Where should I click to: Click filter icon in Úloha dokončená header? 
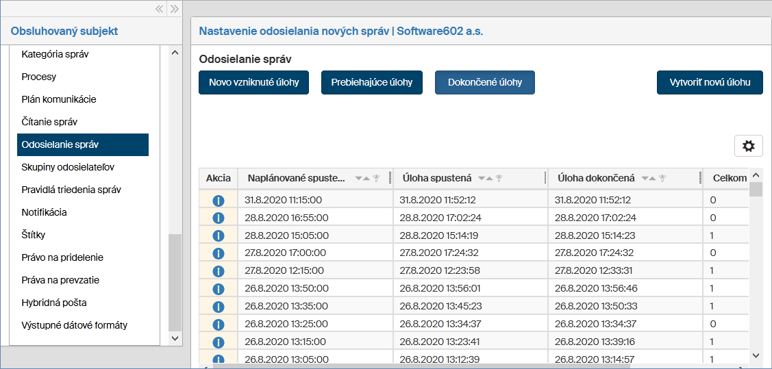[x=662, y=179]
